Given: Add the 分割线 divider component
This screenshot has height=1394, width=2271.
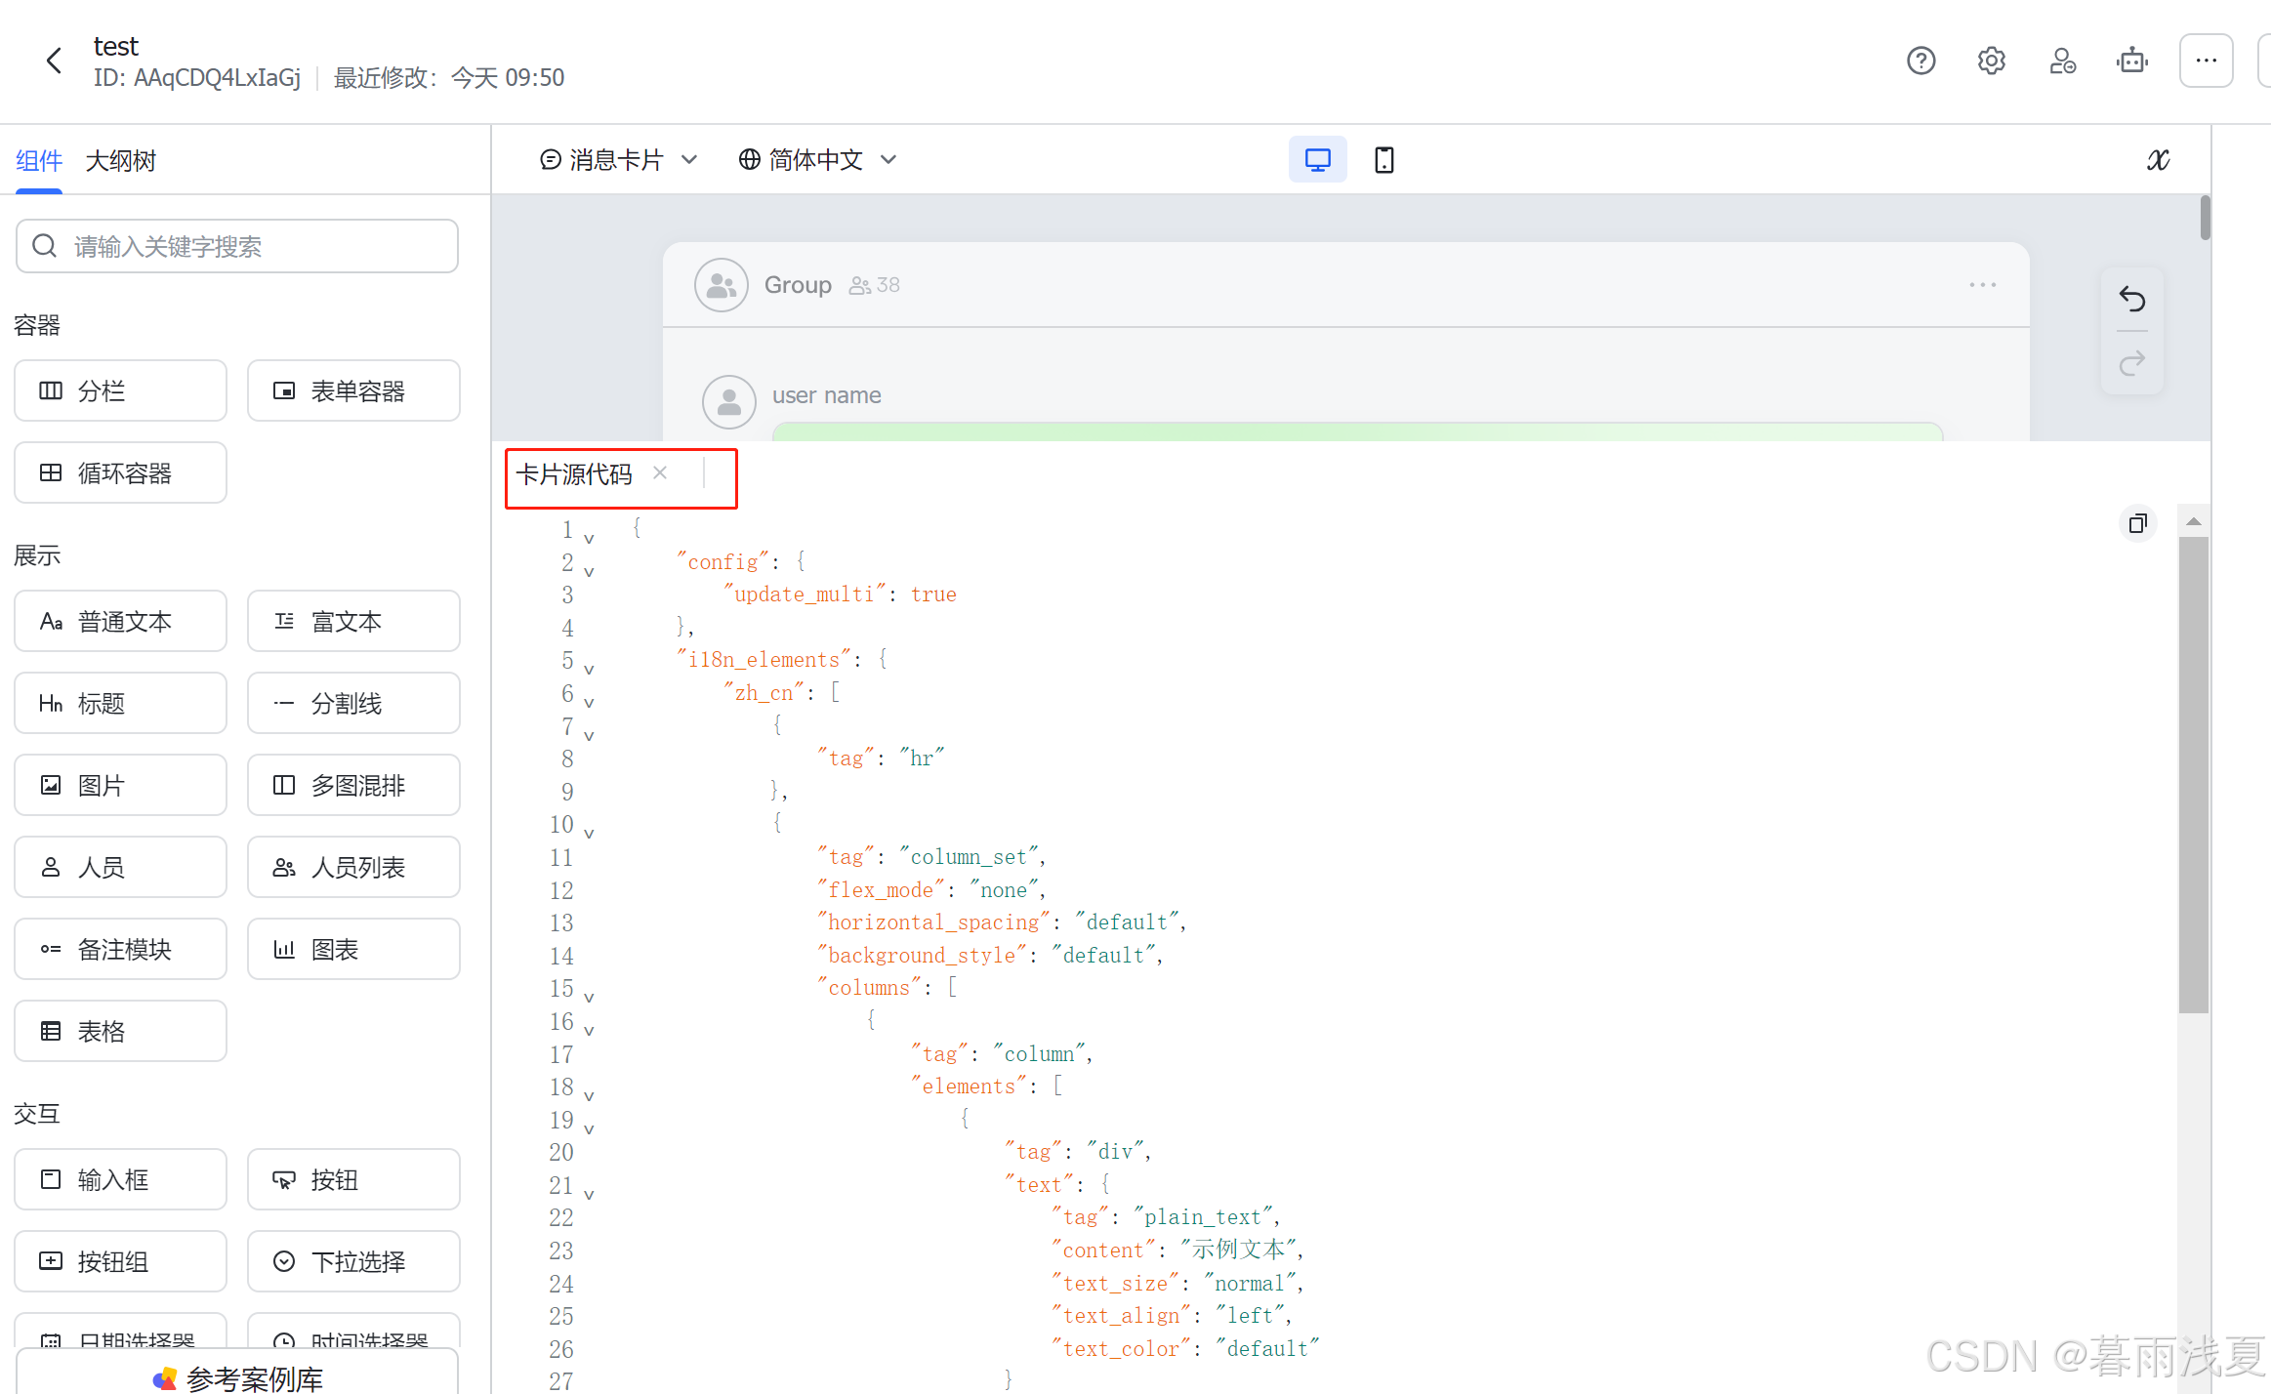Looking at the screenshot, I should pyautogui.click(x=353, y=703).
